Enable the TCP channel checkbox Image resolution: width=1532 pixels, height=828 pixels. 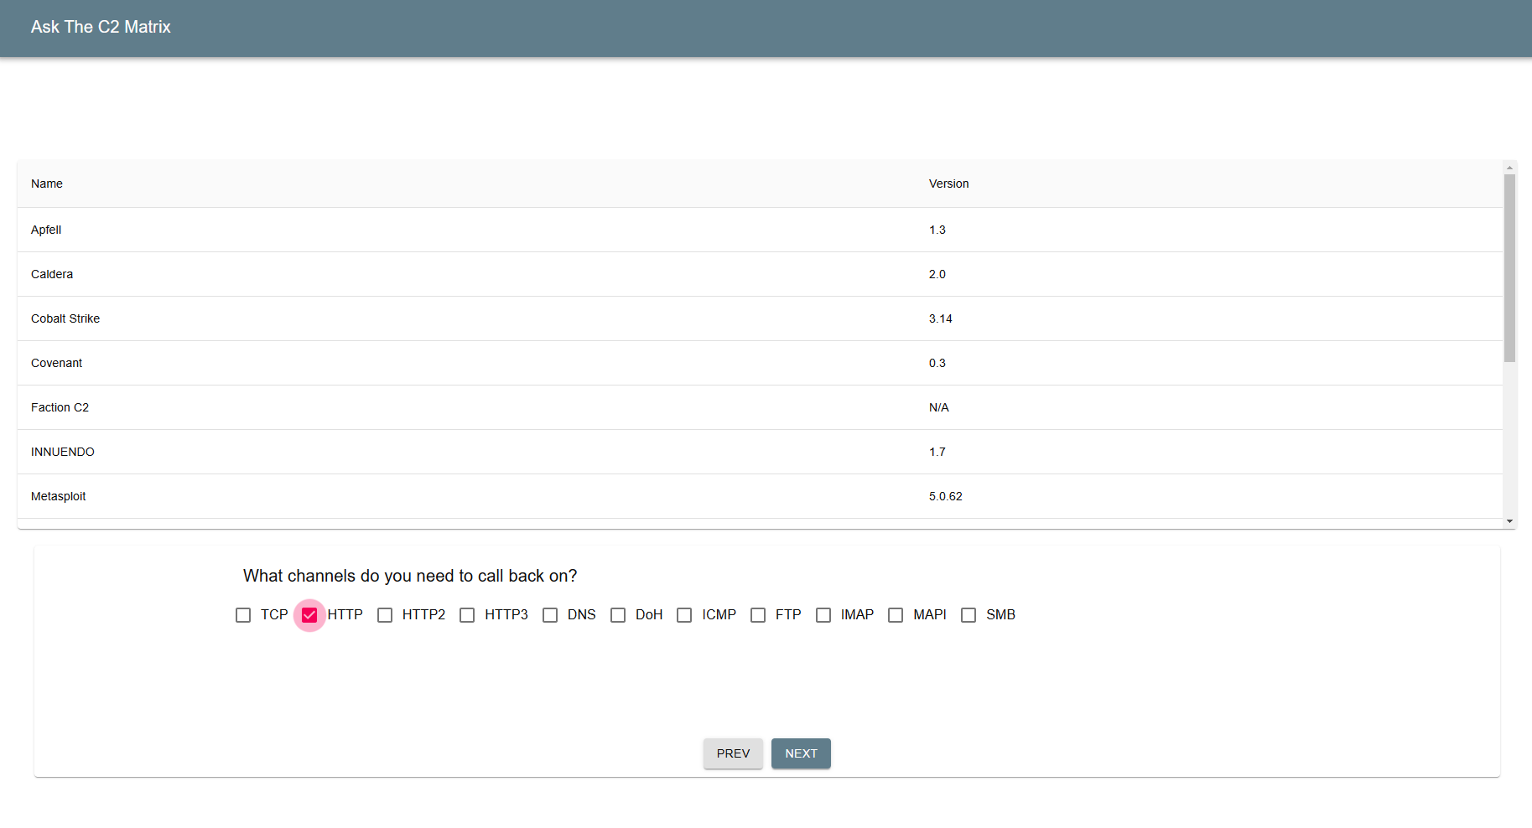tap(243, 615)
